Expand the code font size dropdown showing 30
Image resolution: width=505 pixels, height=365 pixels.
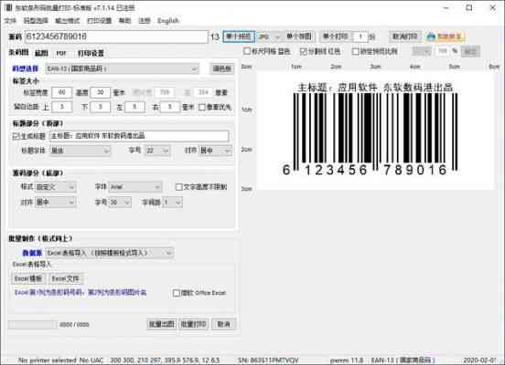coord(120,202)
